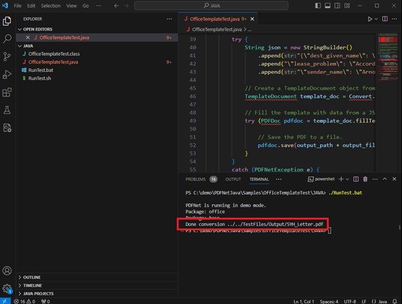Open RunTest.bat in the explorer
402x304 pixels.
click(x=40, y=70)
